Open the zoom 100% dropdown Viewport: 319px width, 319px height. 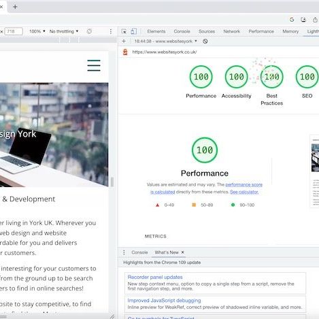click(37, 31)
